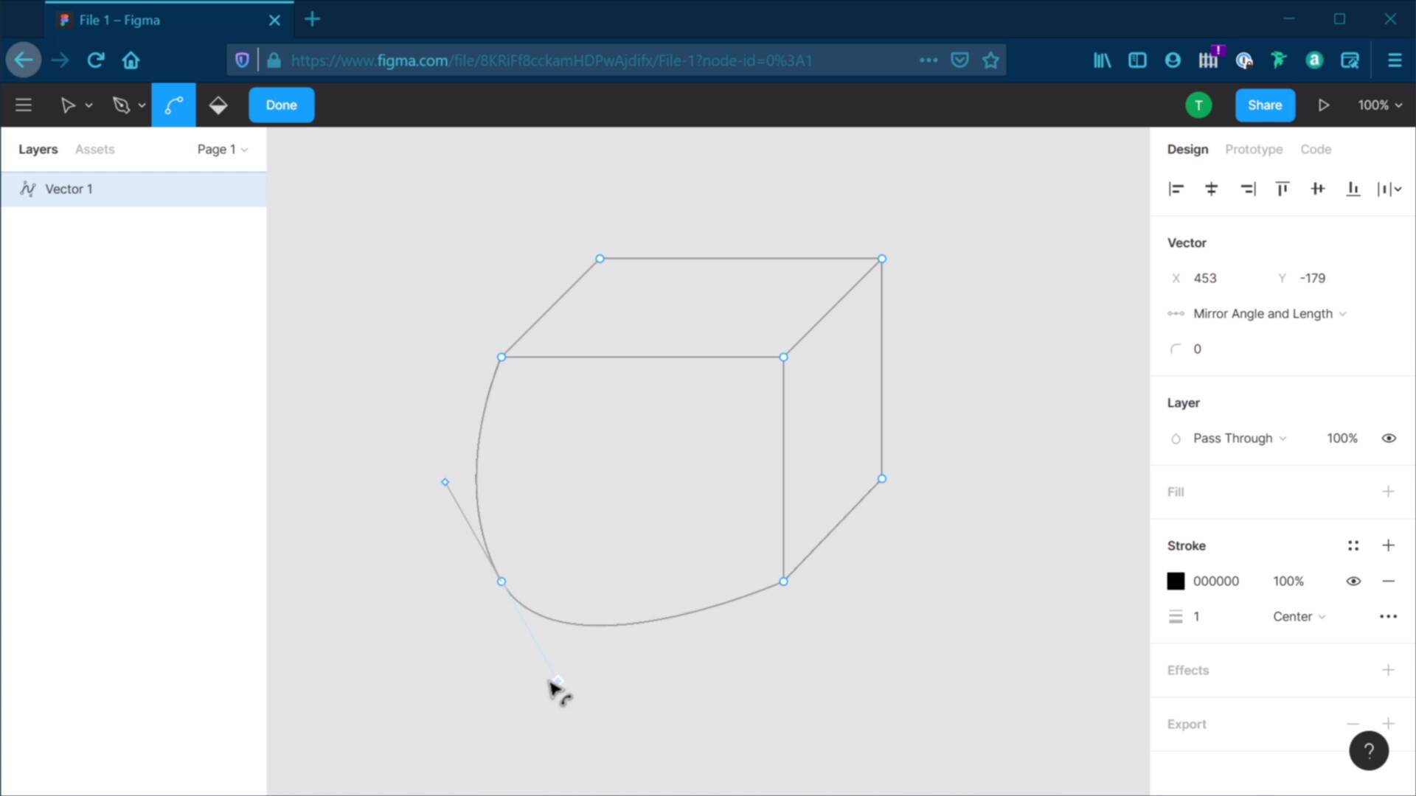Expand Move tool options chevron
This screenshot has height=796, width=1416.
click(88, 105)
